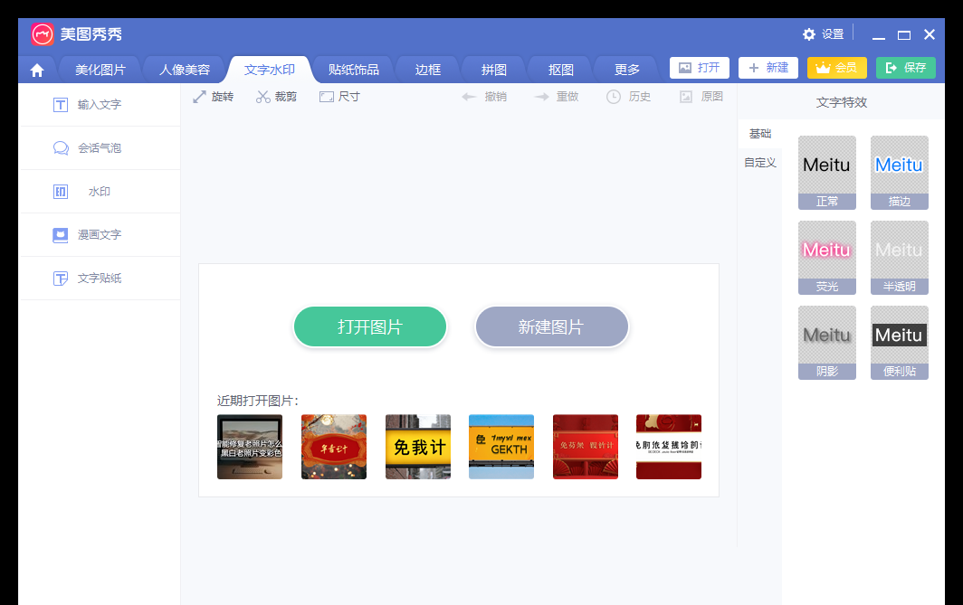The height and width of the screenshot is (605, 963).
Task: Open recent white-and-red banner image
Action: pyautogui.click(x=669, y=447)
